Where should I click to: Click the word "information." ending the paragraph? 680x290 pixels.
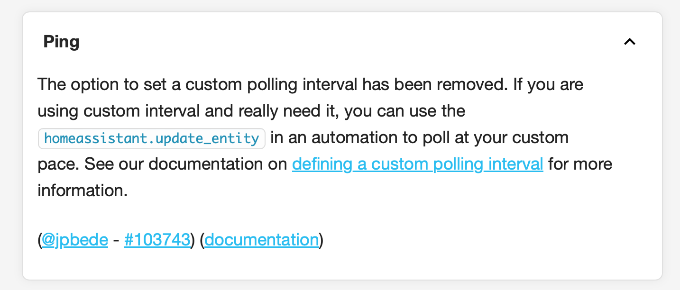83,191
